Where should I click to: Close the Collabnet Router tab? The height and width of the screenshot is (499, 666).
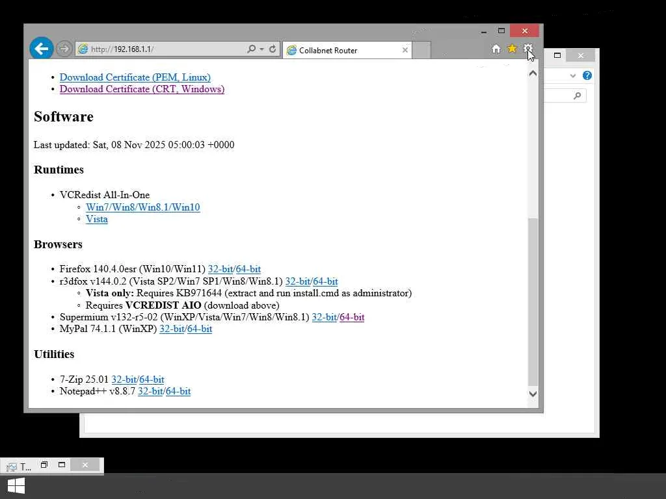[x=405, y=50]
